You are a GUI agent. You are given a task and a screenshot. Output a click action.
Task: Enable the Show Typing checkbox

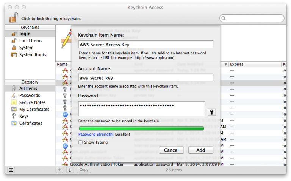tap(80, 142)
